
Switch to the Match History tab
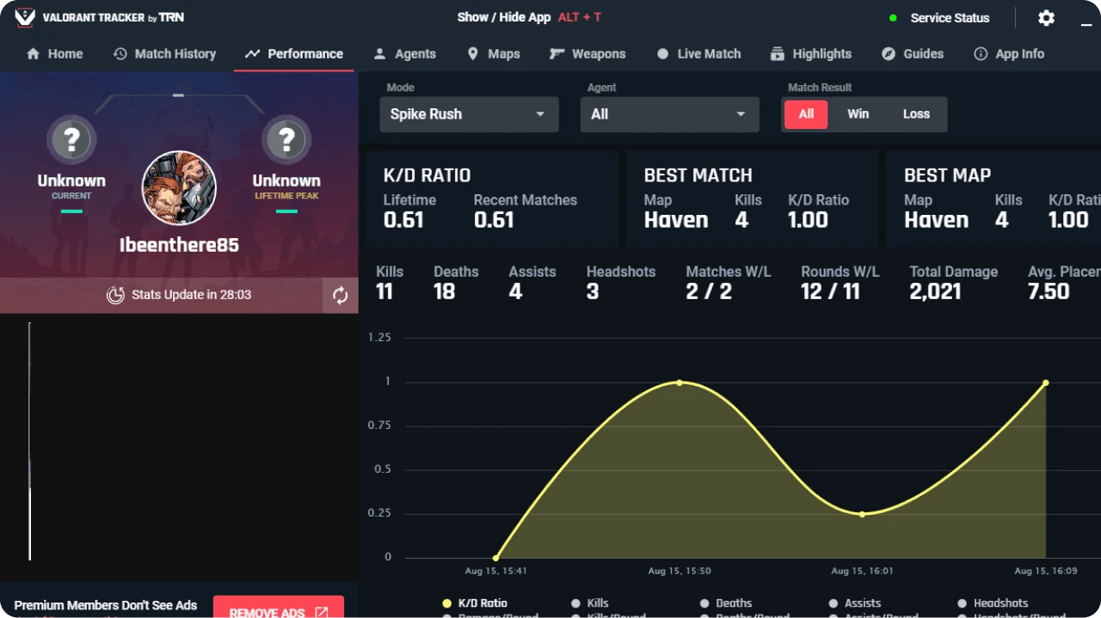(x=163, y=53)
